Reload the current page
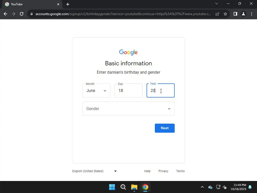This screenshot has width=257, height=193. (22, 14)
